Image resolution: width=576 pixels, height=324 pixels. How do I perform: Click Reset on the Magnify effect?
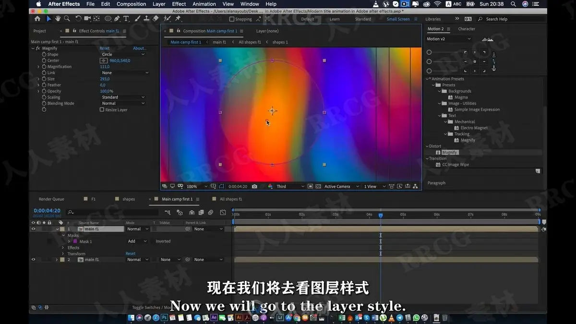click(105, 48)
